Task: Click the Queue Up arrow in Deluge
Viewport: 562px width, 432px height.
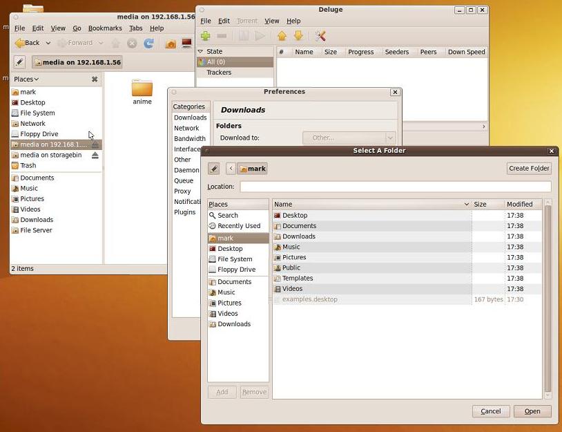Action: pos(282,36)
